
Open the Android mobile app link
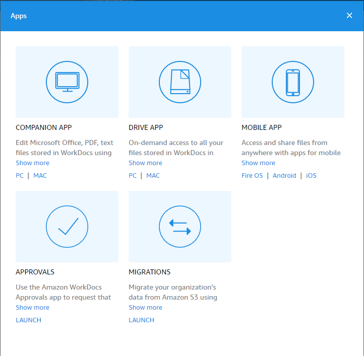pyautogui.click(x=284, y=176)
